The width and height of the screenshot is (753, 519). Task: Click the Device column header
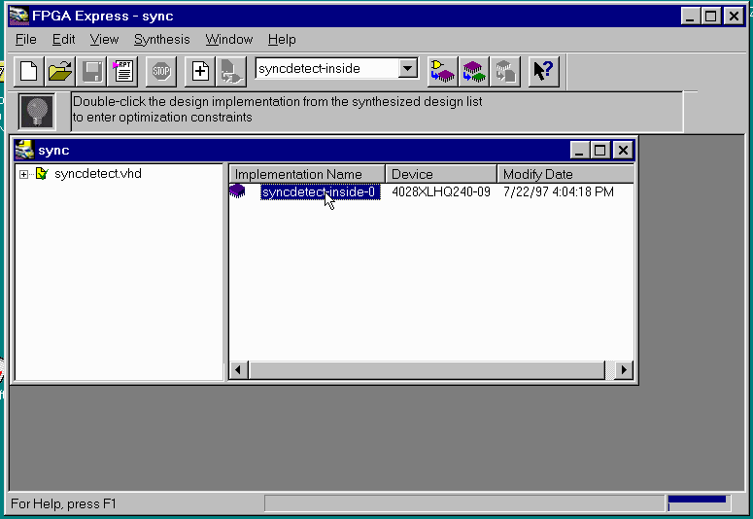(x=441, y=174)
